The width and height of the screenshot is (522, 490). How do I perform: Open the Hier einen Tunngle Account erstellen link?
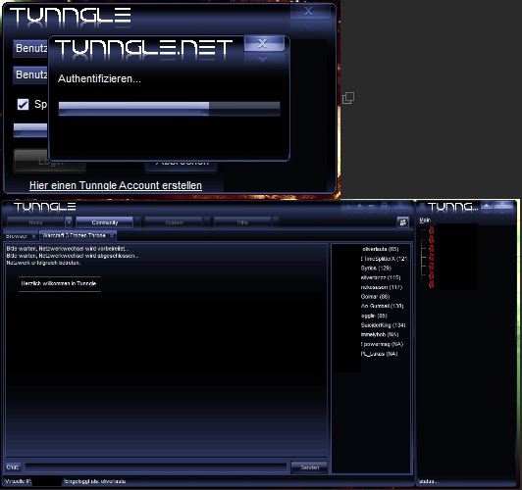coord(116,185)
